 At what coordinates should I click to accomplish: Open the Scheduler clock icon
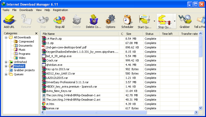[127, 20]
